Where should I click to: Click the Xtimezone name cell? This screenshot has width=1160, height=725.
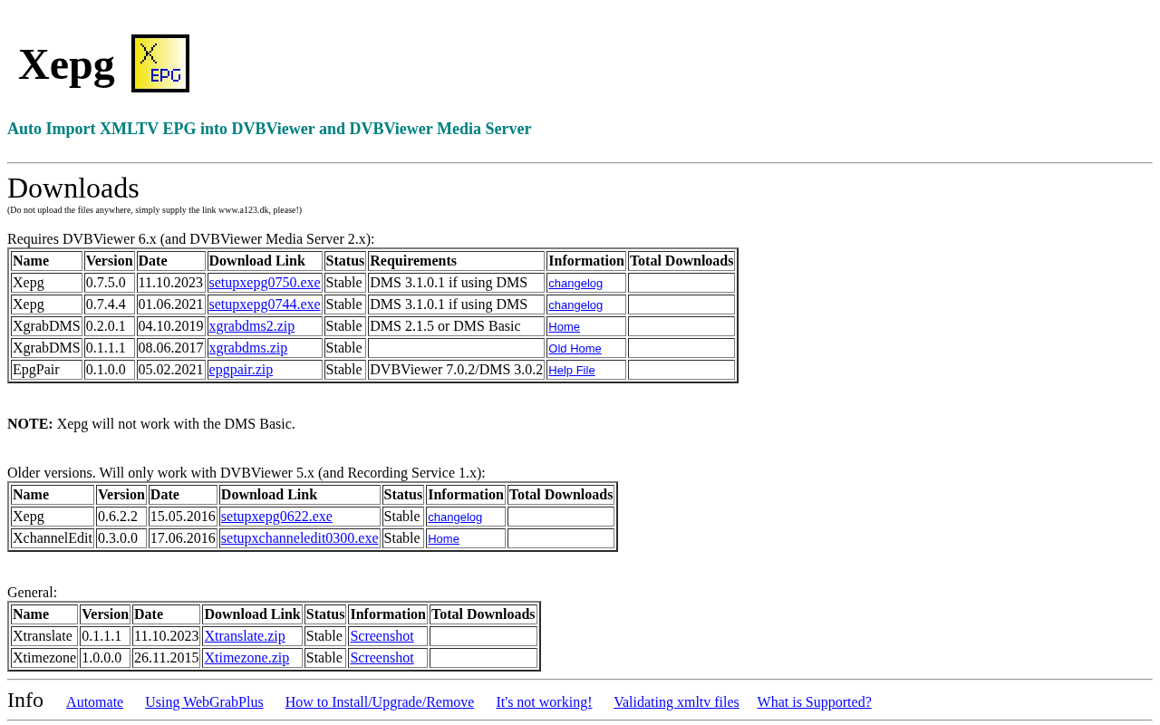[x=44, y=658]
